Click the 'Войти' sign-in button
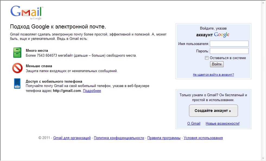266x161 pixels. coord(217,64)
